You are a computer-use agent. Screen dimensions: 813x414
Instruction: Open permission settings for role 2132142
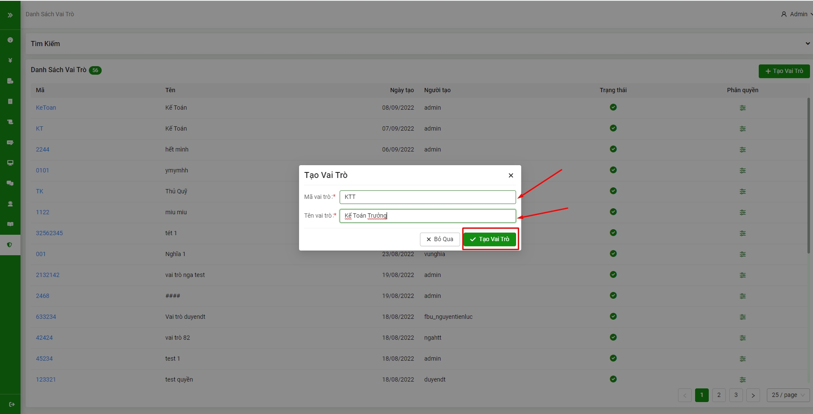click(743, 275)
